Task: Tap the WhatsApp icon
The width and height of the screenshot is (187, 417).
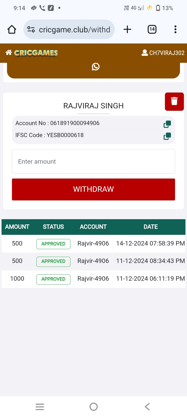Action: click(96, 67)
